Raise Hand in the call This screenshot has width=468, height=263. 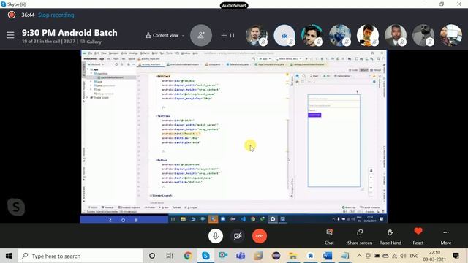click(390, 237)
